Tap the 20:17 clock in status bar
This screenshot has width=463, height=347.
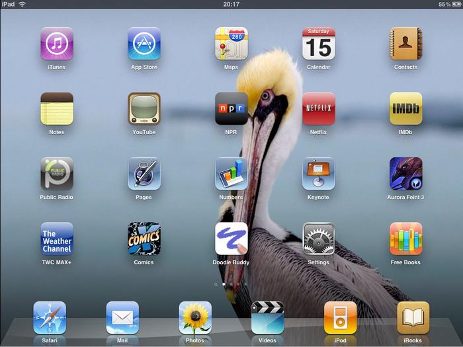tap(232, 4)
